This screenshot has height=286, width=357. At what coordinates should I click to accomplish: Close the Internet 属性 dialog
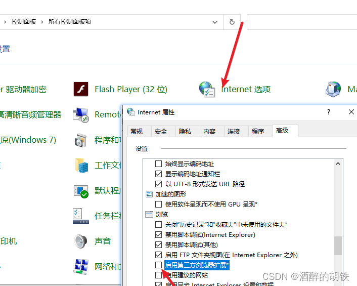[351, 112]
